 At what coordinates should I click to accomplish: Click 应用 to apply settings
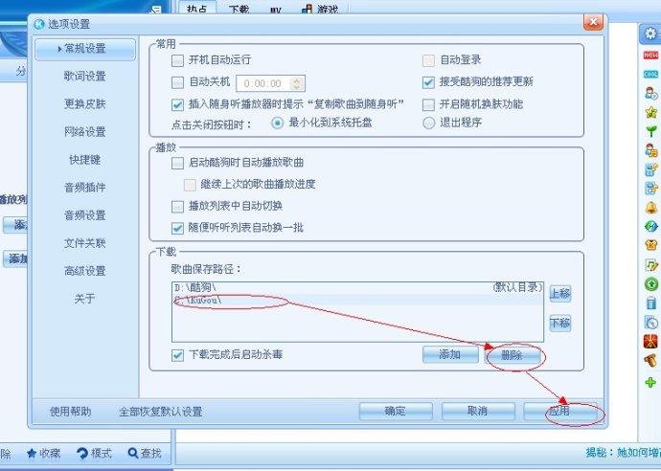(x=560, y=412)
